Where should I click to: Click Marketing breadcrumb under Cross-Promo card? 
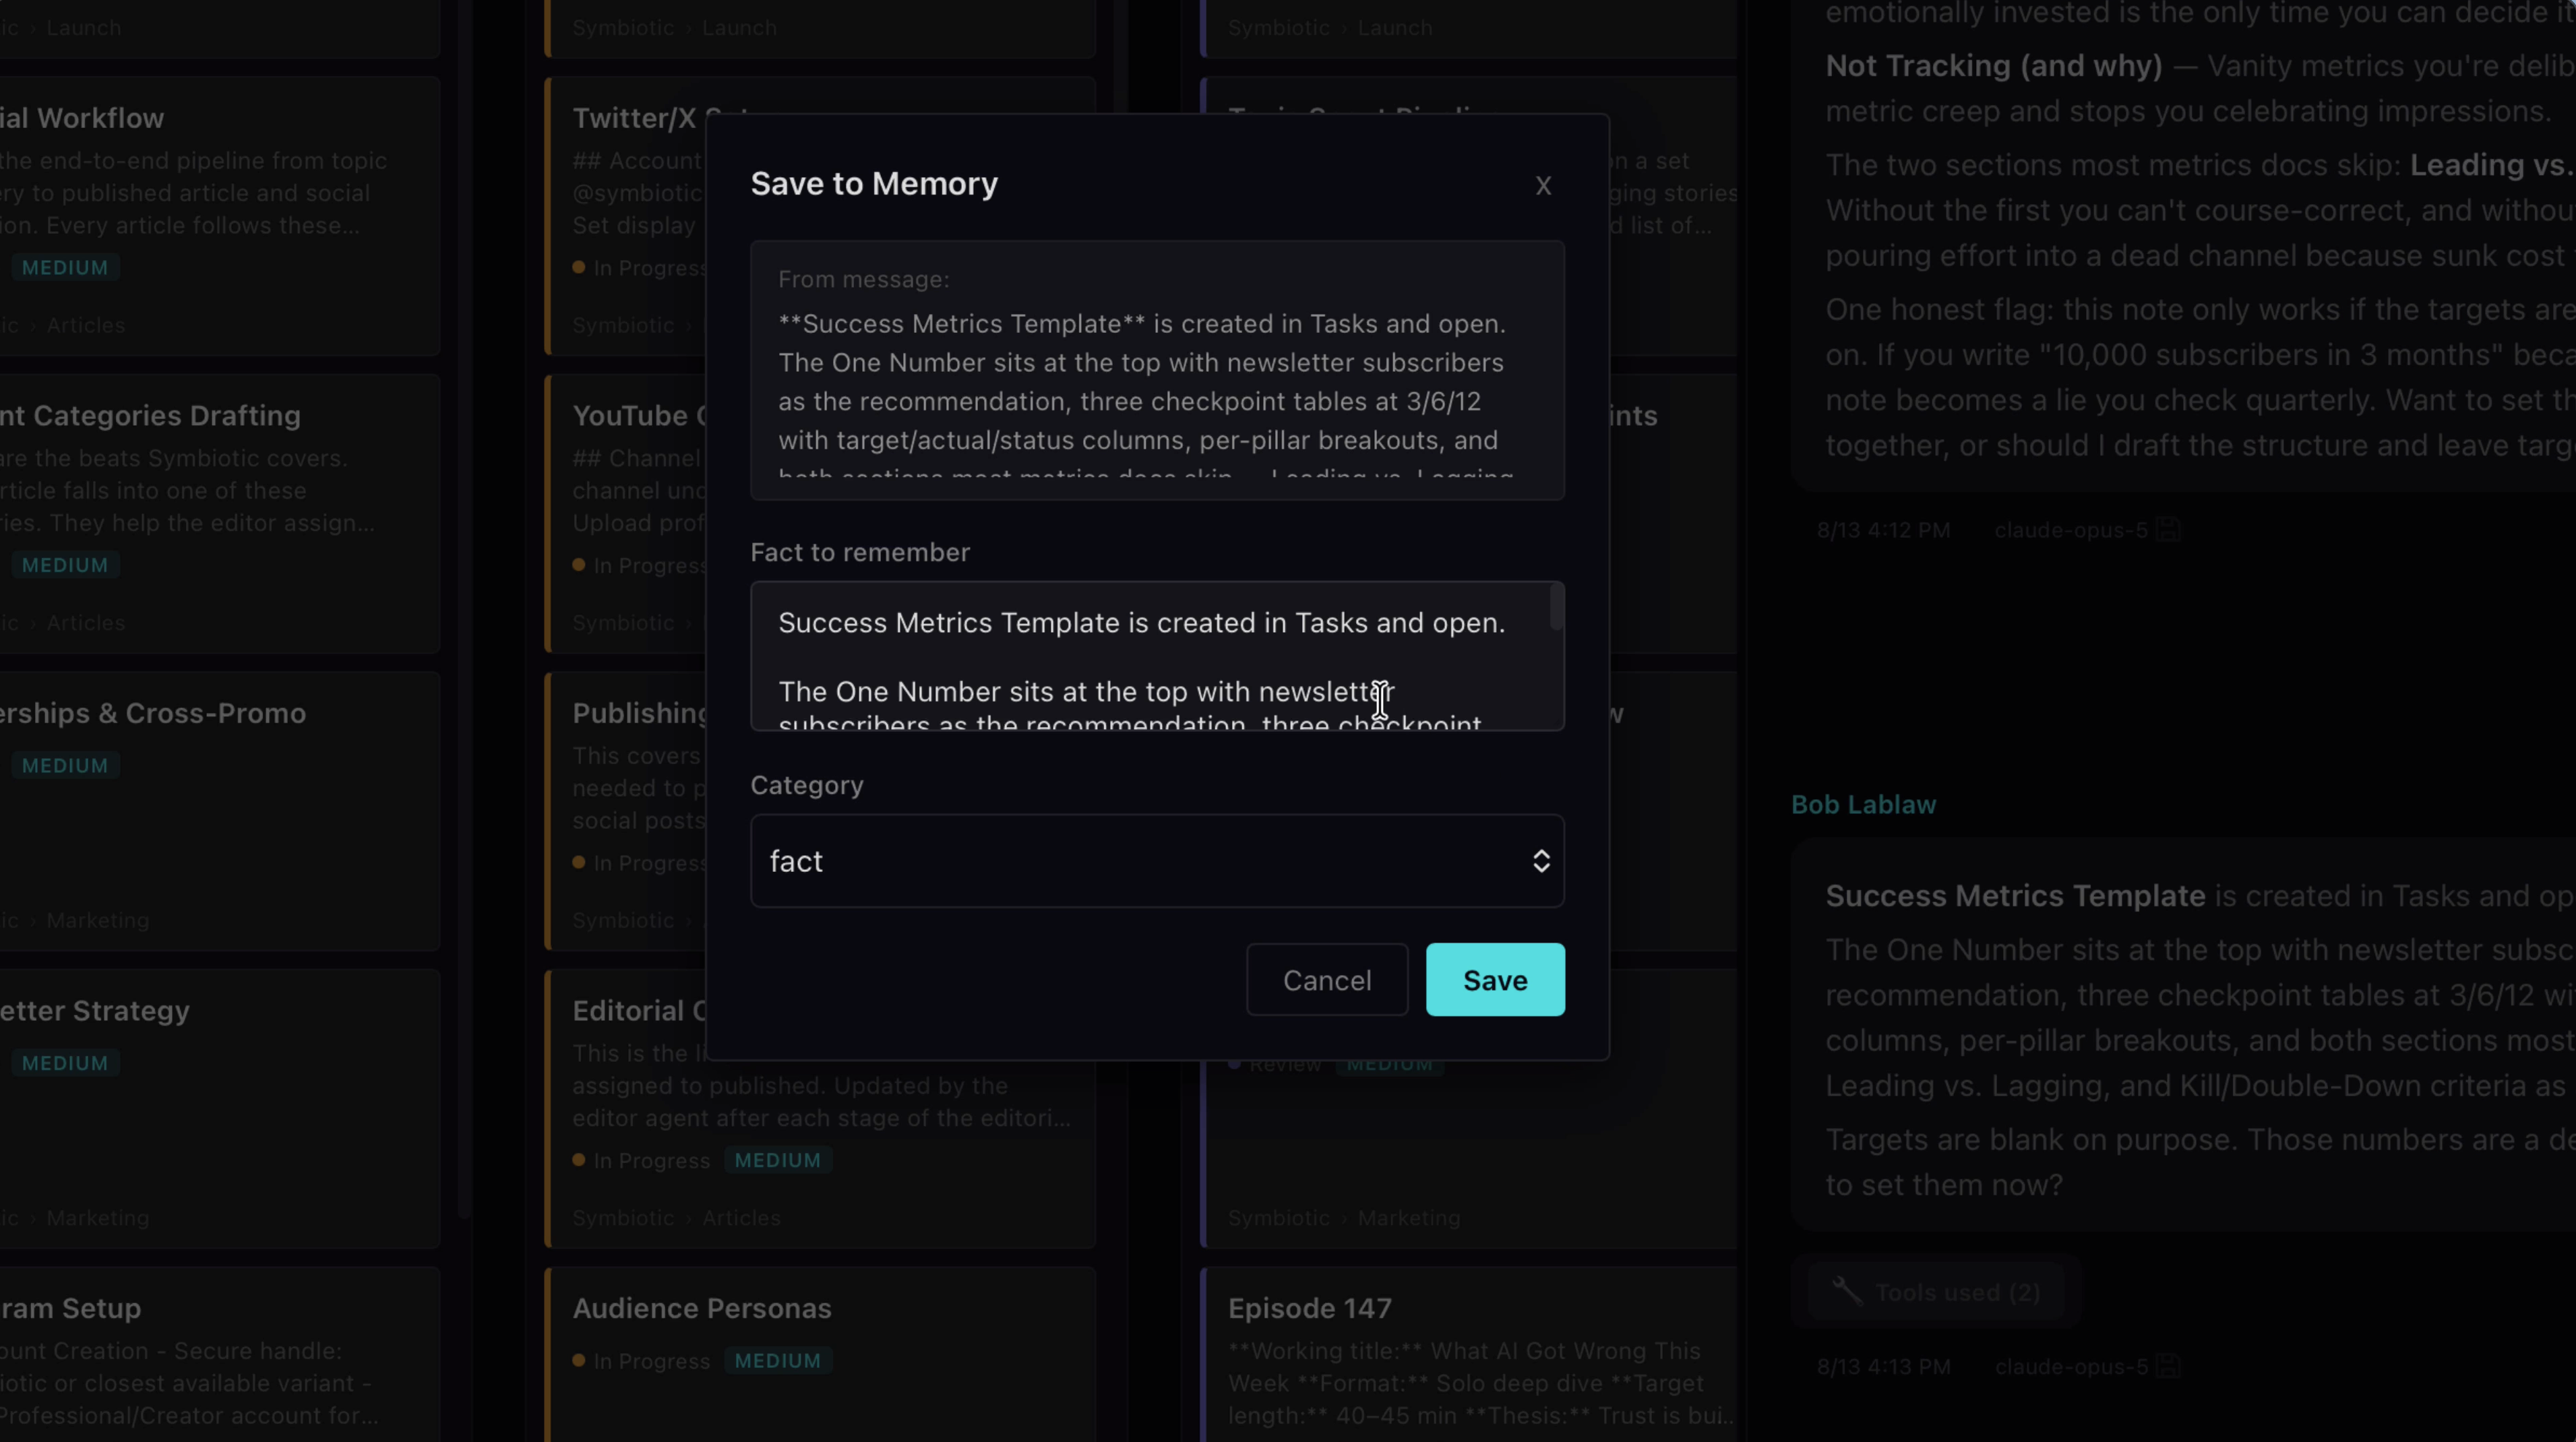[97, 920]
